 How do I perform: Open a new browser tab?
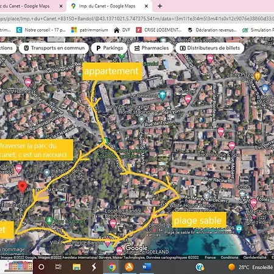[160, 6]
